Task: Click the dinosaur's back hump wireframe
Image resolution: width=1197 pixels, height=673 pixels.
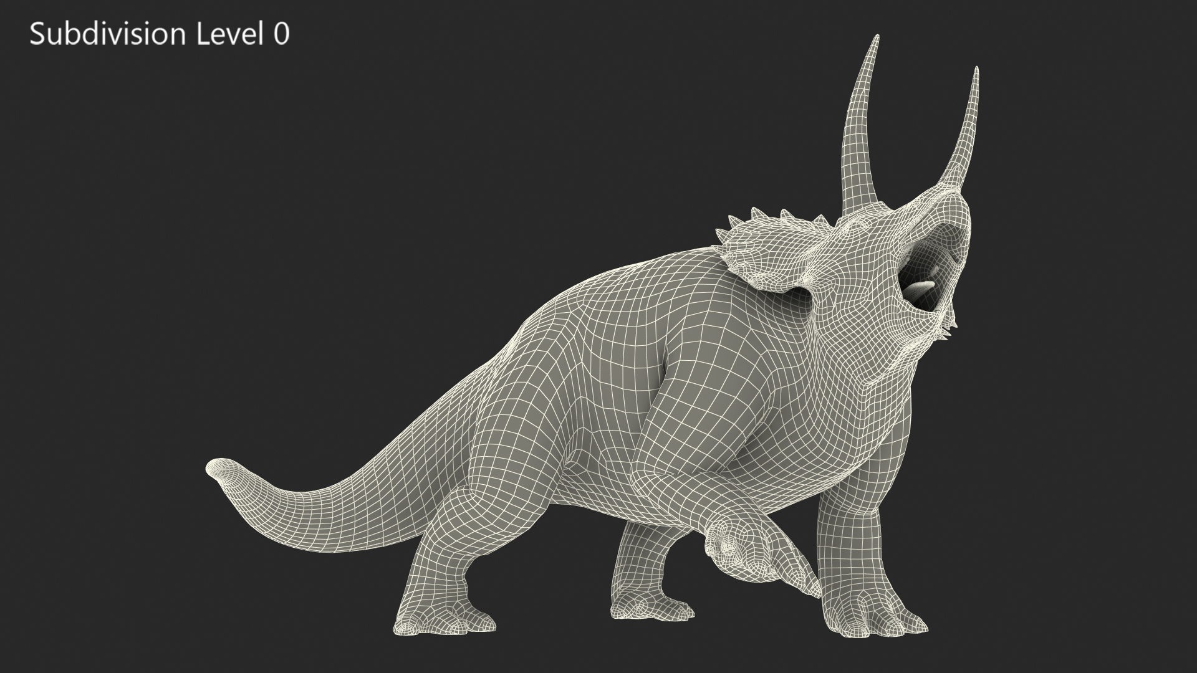Action: click(617, 293)
